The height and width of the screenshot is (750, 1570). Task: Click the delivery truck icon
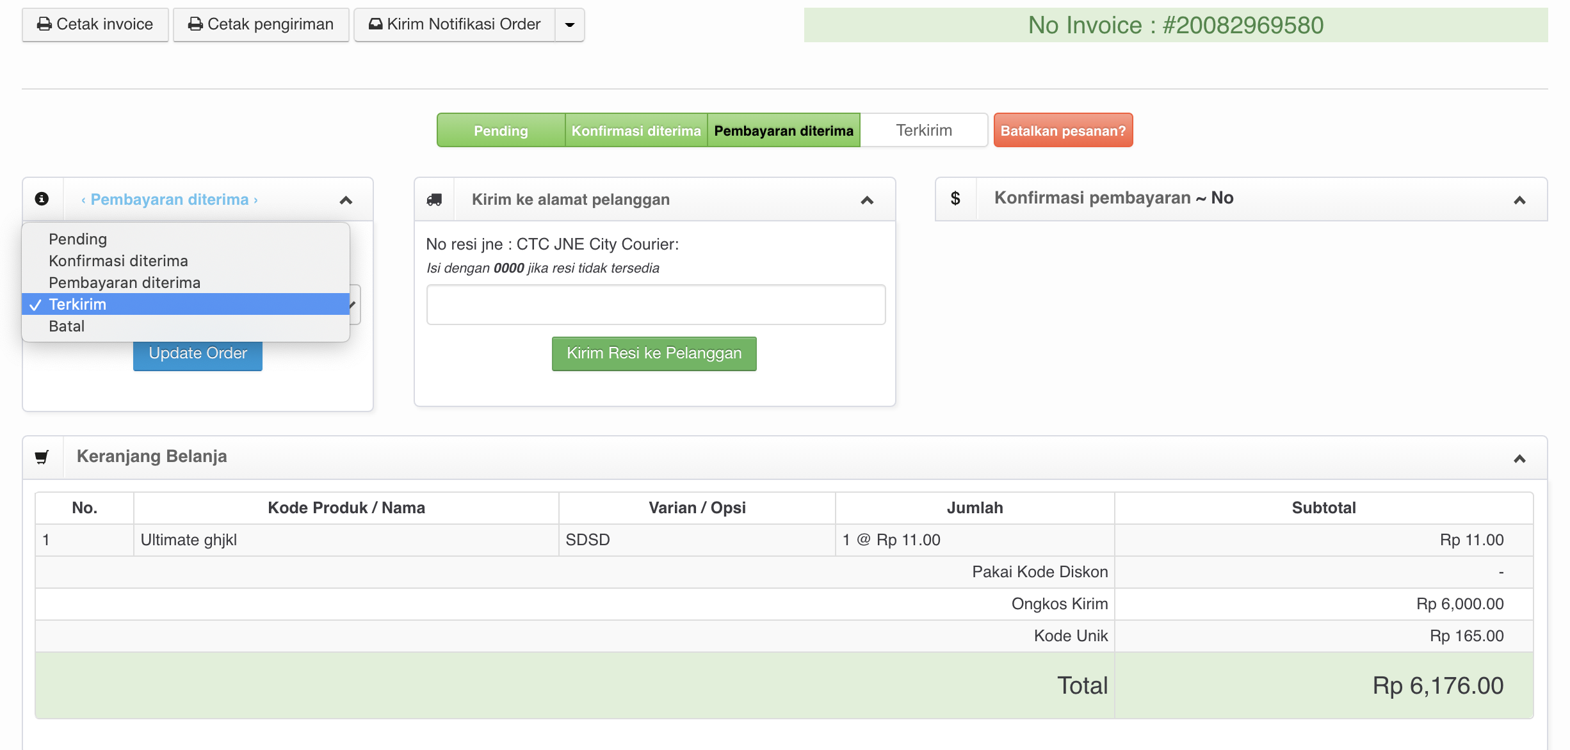[434, 200]
